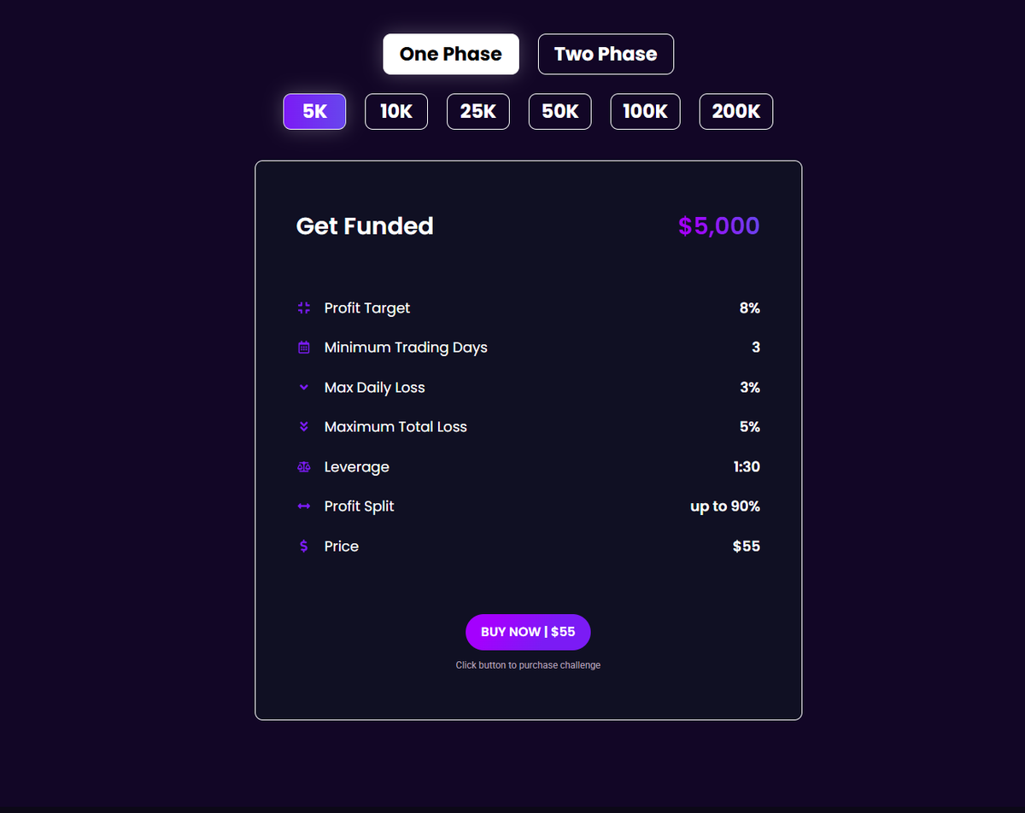Click the 'Click button to purchase challenge' text

tap(528, 665)
